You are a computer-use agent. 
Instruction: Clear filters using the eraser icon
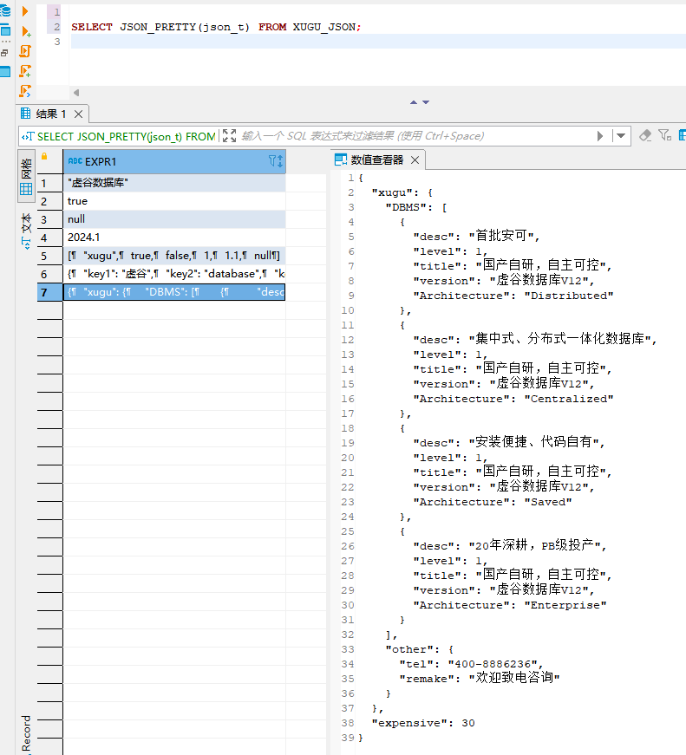point(645,135)
